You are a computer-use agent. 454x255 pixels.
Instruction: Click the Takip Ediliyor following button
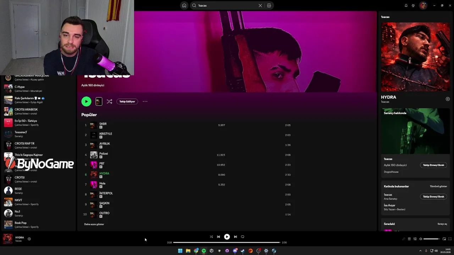127,101
